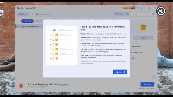
Task: Maximize the 4DDiG window
Action: pos(150,8)
